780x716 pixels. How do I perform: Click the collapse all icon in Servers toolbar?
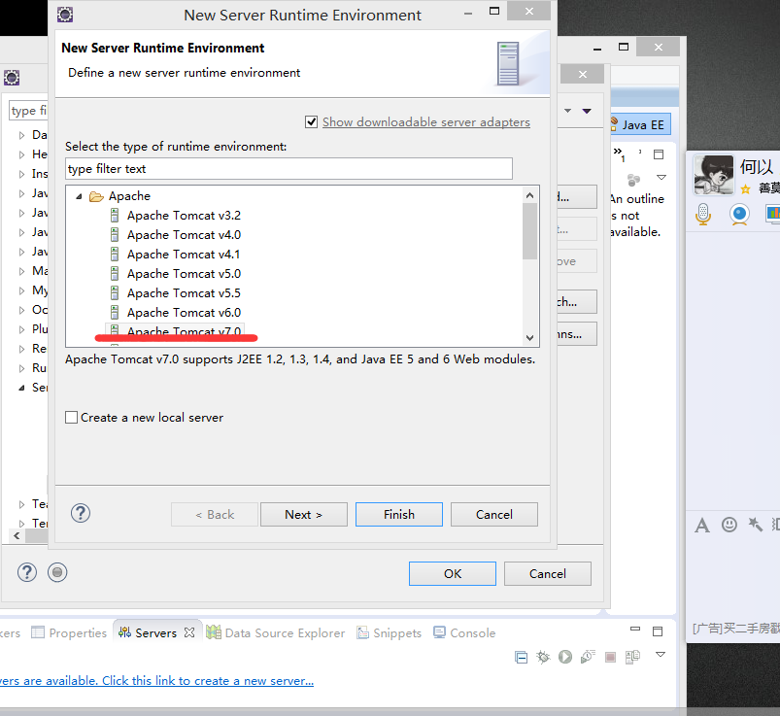coord(521,658)
